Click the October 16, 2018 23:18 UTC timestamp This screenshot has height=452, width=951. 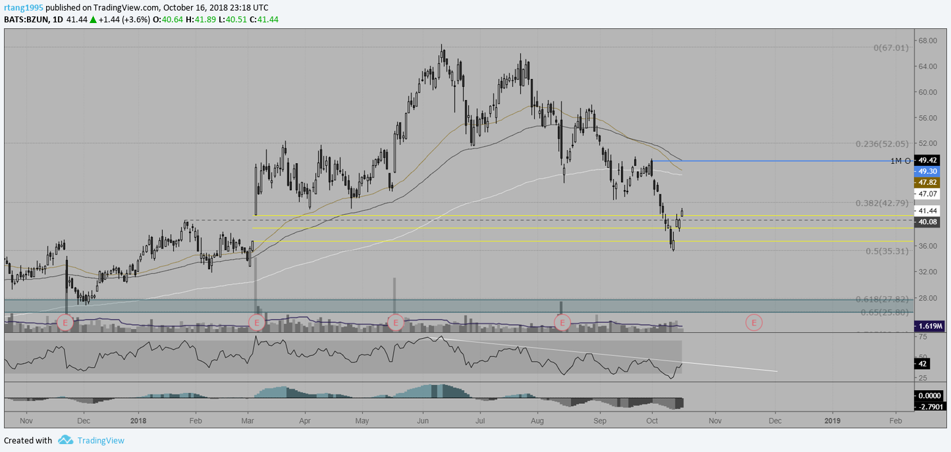(215, 8)
